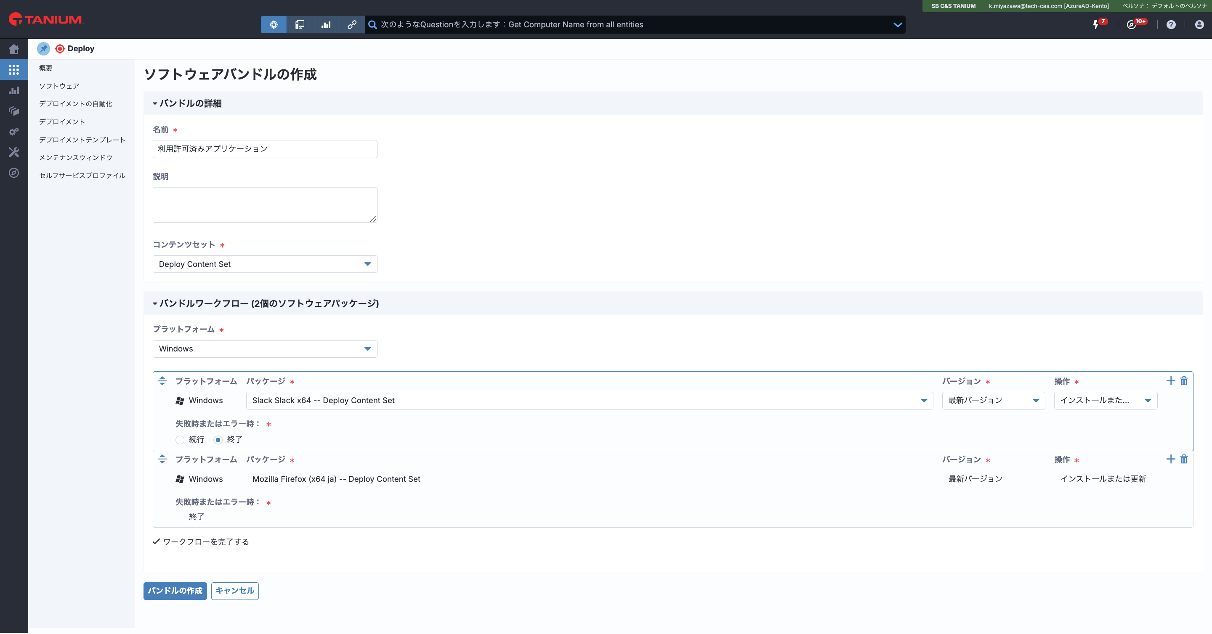Select the 終了 radio button
The image size is (1212, 634).
point(218,440)
